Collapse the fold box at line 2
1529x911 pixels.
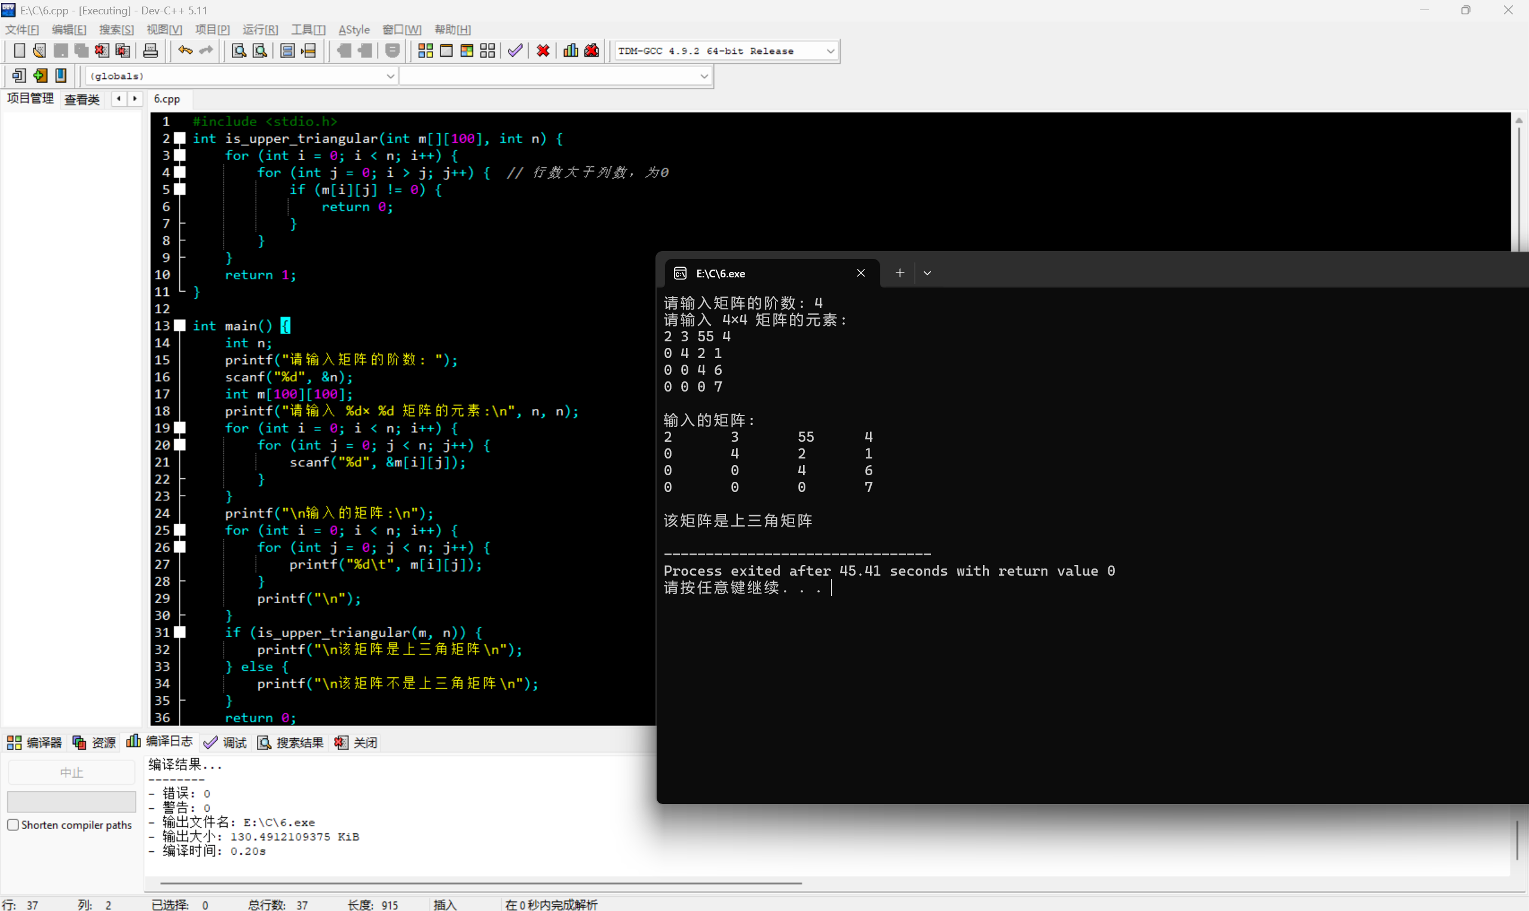(x=180, y=138)
